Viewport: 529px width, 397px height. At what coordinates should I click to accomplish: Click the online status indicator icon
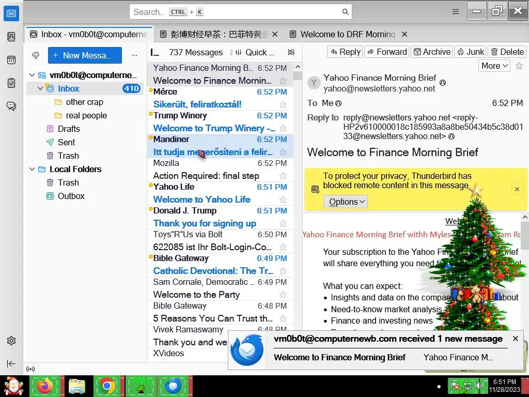click(x=30, y=369)
